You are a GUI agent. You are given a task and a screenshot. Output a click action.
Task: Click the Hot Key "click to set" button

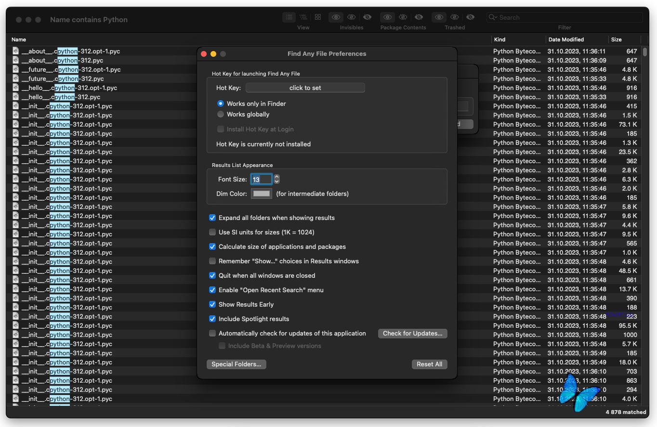click(x=305, y=88)
